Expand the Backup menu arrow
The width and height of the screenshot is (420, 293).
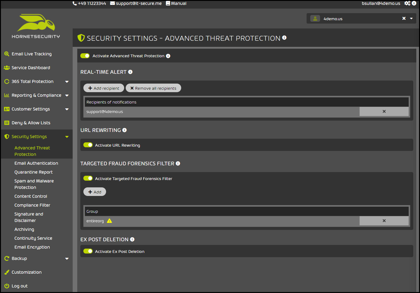tap(67, 259)
